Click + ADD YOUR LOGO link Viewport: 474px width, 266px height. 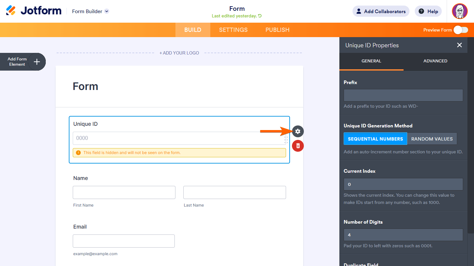click(x=179, y=53)
